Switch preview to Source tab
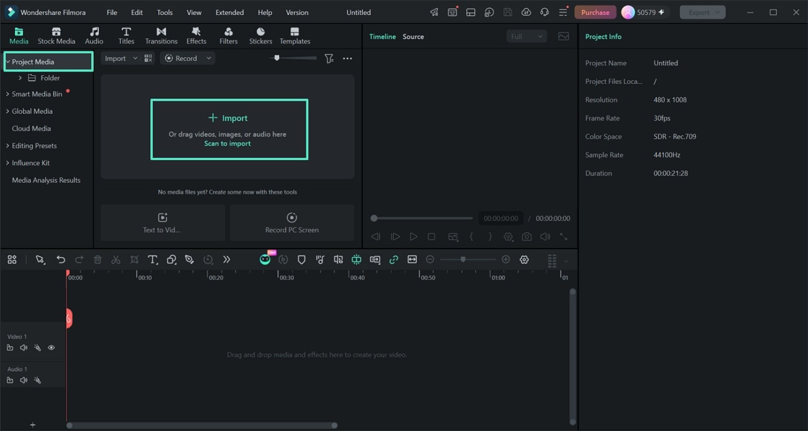This screenshot has width=808, height=431. [413, 37]
